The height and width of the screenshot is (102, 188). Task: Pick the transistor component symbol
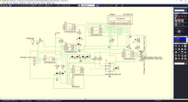(x=176, y=52)
